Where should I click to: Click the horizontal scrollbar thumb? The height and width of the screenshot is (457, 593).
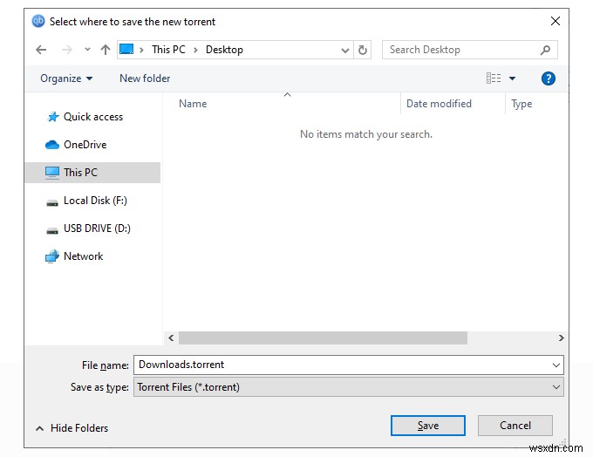pyautogui.click(x=323, y=338)
